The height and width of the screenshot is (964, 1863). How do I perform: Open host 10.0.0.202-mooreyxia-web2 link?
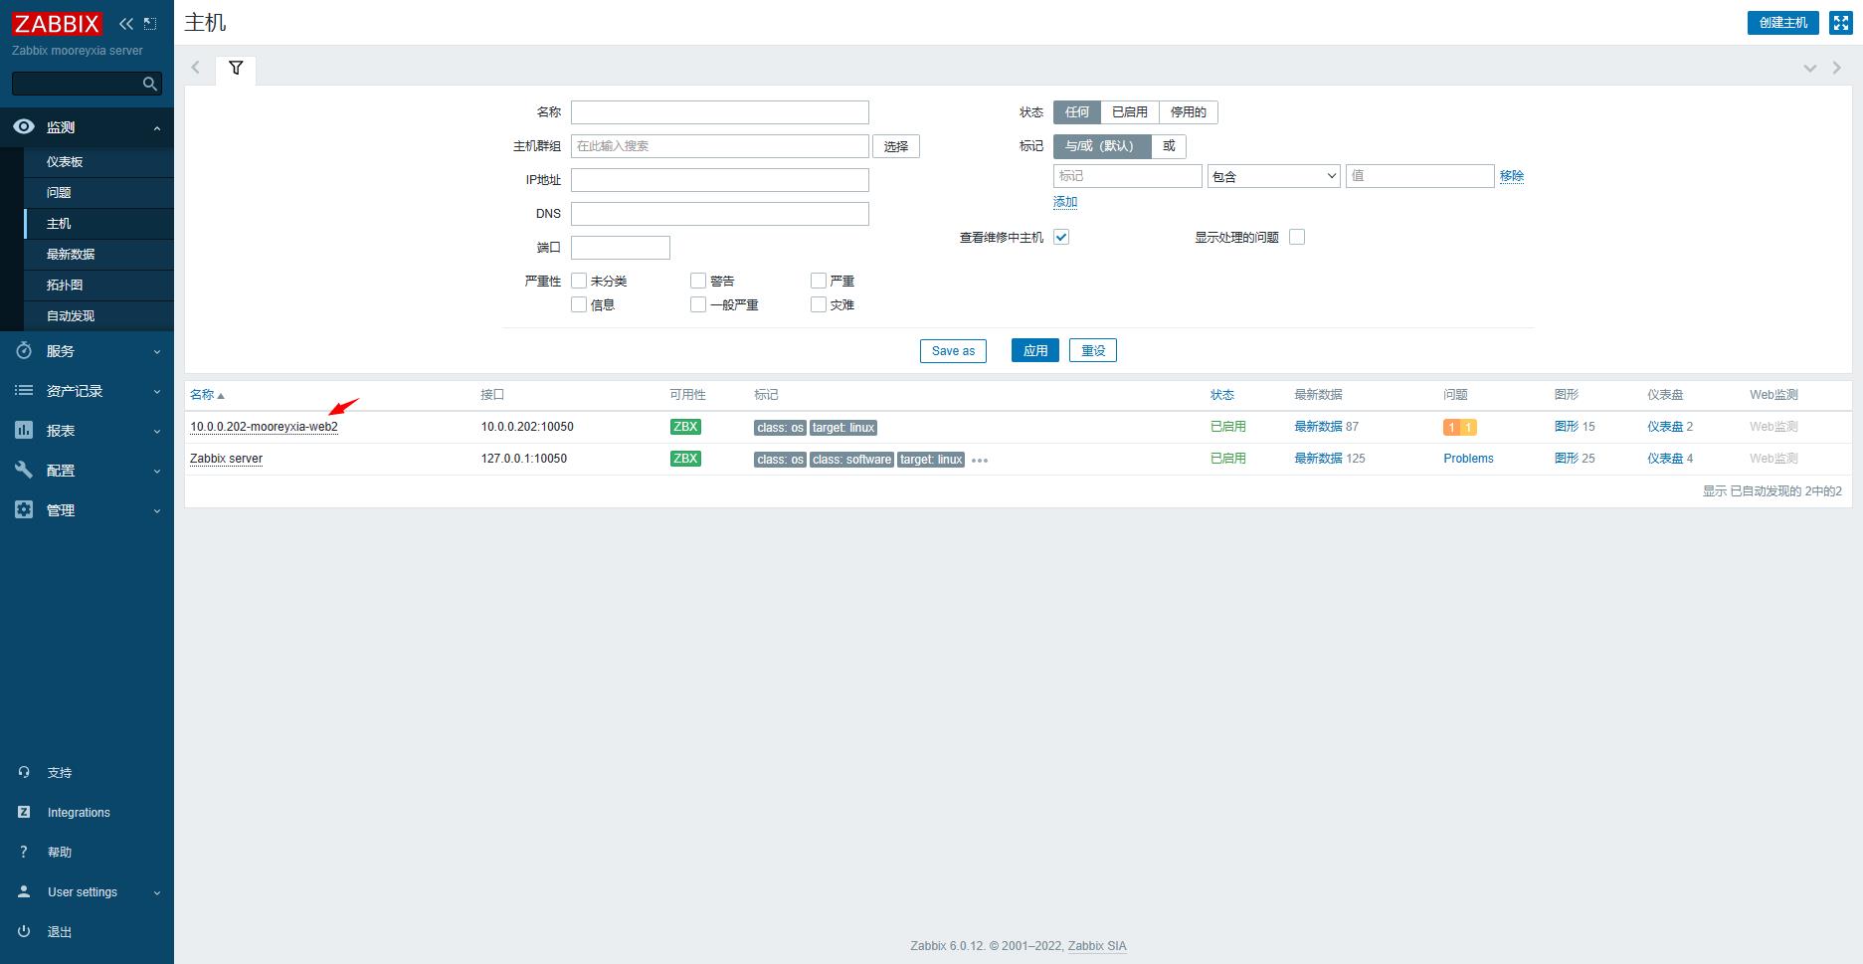[x=264, y=427]
